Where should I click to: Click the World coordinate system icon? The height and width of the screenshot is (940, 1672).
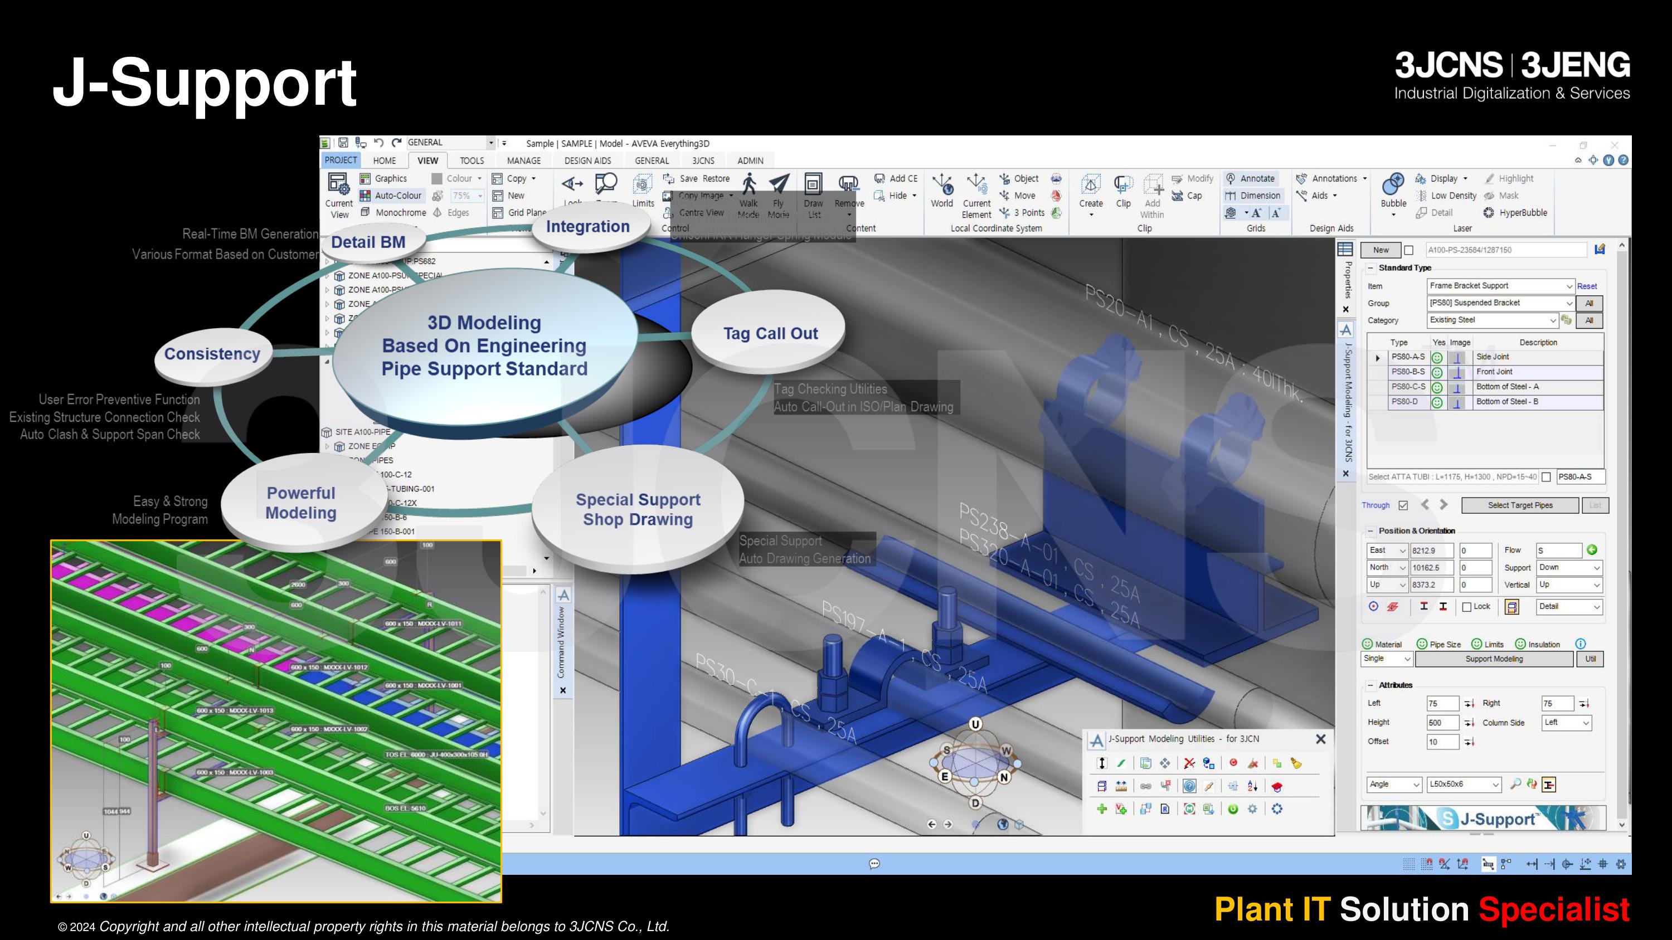coord(942,184)
